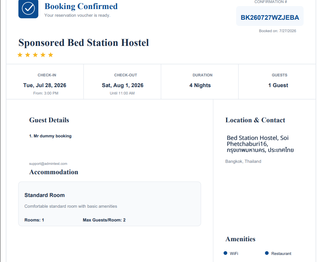320x262 pixels.
Task: Click the Booking Confirmed heading
Action: pos(81,6)
